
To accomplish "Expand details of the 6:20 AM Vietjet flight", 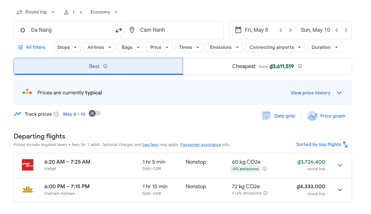I will pos(340,165).
